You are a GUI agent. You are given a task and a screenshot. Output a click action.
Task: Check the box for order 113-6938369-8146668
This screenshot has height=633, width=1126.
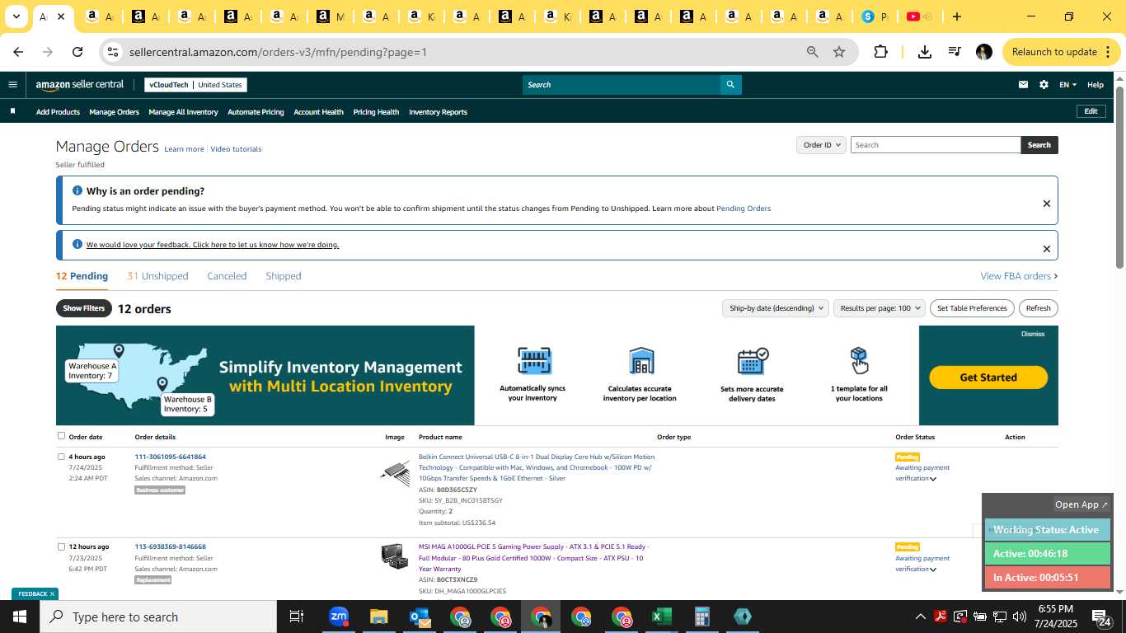coord(61,546)
